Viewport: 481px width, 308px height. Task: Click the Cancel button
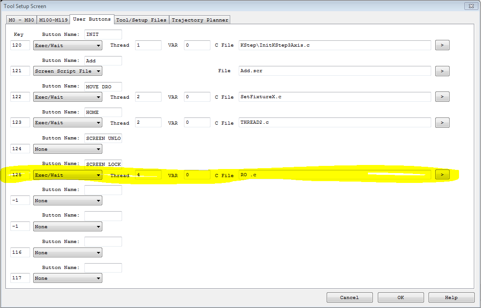(349, 297)
